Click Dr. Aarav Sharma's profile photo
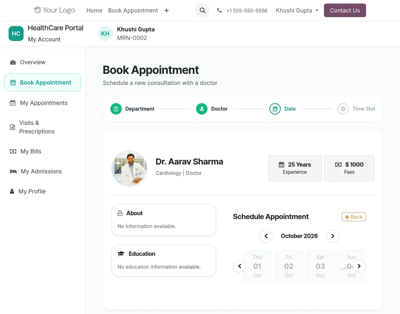Viewport: 400px width, 314px height. (129, 168)
